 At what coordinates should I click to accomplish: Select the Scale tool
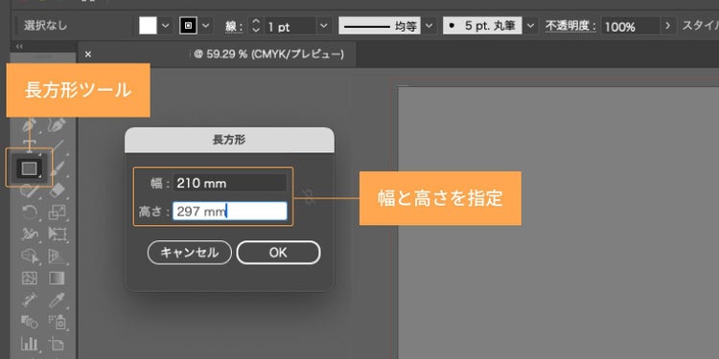tap(58, 212)
